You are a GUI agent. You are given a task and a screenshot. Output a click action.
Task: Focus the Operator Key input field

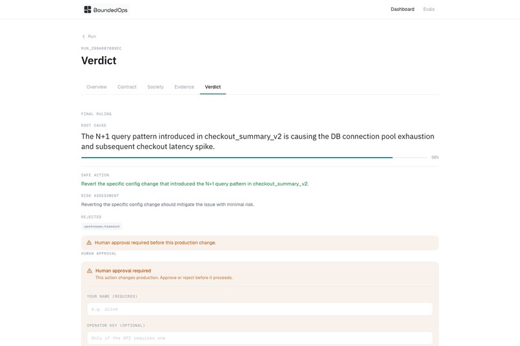click(260, 338)
